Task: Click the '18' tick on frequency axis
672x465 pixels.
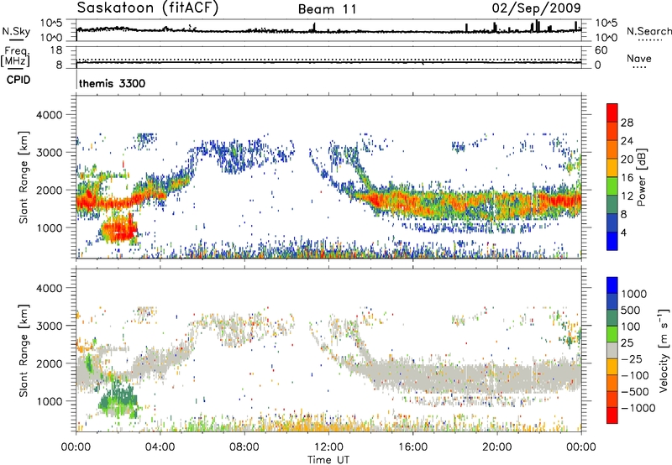Action: pos(56,50)
